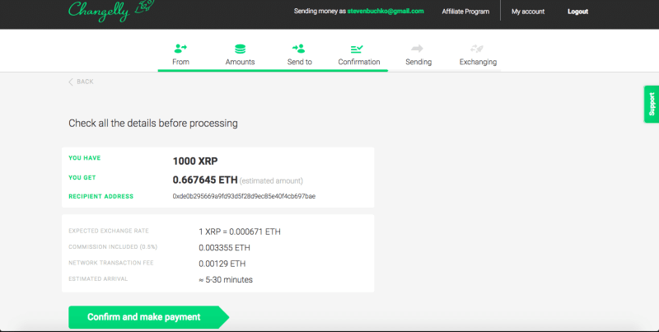Click the Changelly logo
The height and width of the screenshot is (332, 659).
pyautogui.click(x=111, y=10)
